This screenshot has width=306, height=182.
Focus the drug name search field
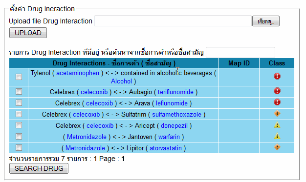click(240, 52)
